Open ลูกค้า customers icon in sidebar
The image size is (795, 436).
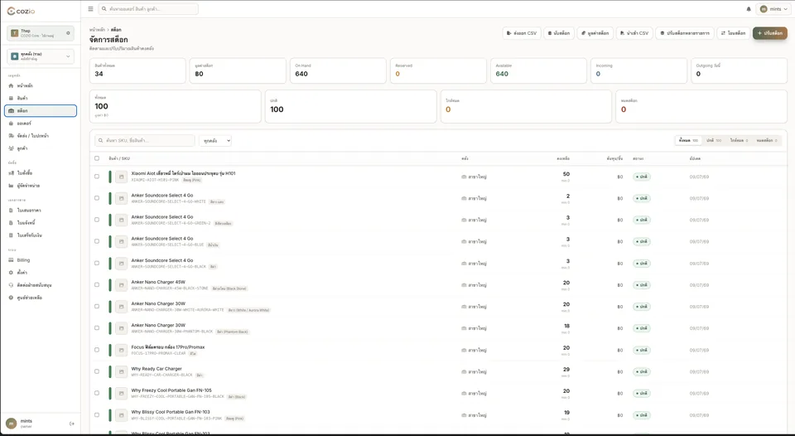coord(11,148)
